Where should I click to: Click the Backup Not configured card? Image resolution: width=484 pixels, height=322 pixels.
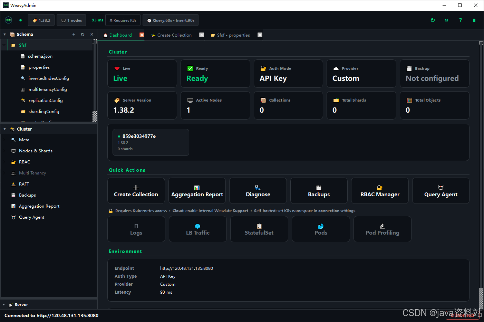pos(435,74)
